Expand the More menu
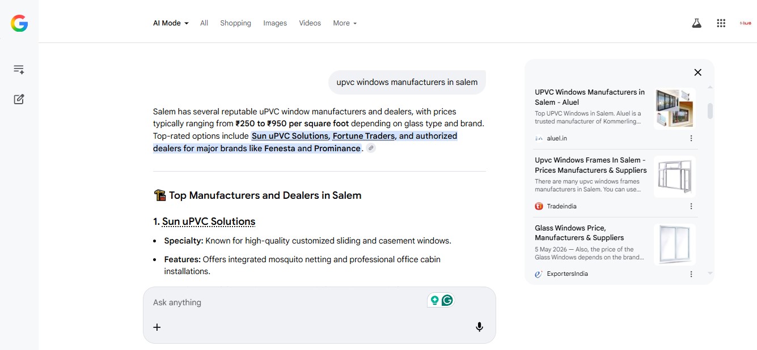The width and height of the screenshot is (757, 350). pyautogui.click(x=345, y=23)
